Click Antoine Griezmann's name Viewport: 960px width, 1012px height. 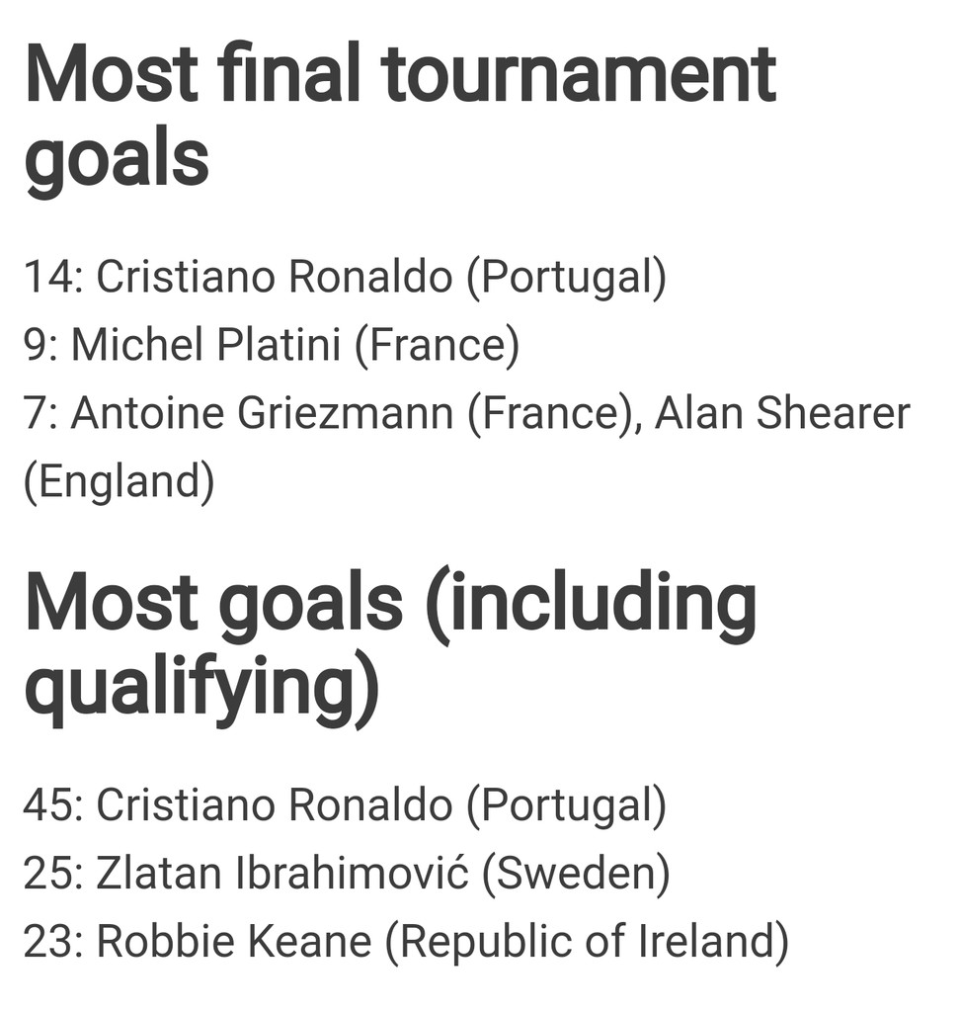(262, 413)
